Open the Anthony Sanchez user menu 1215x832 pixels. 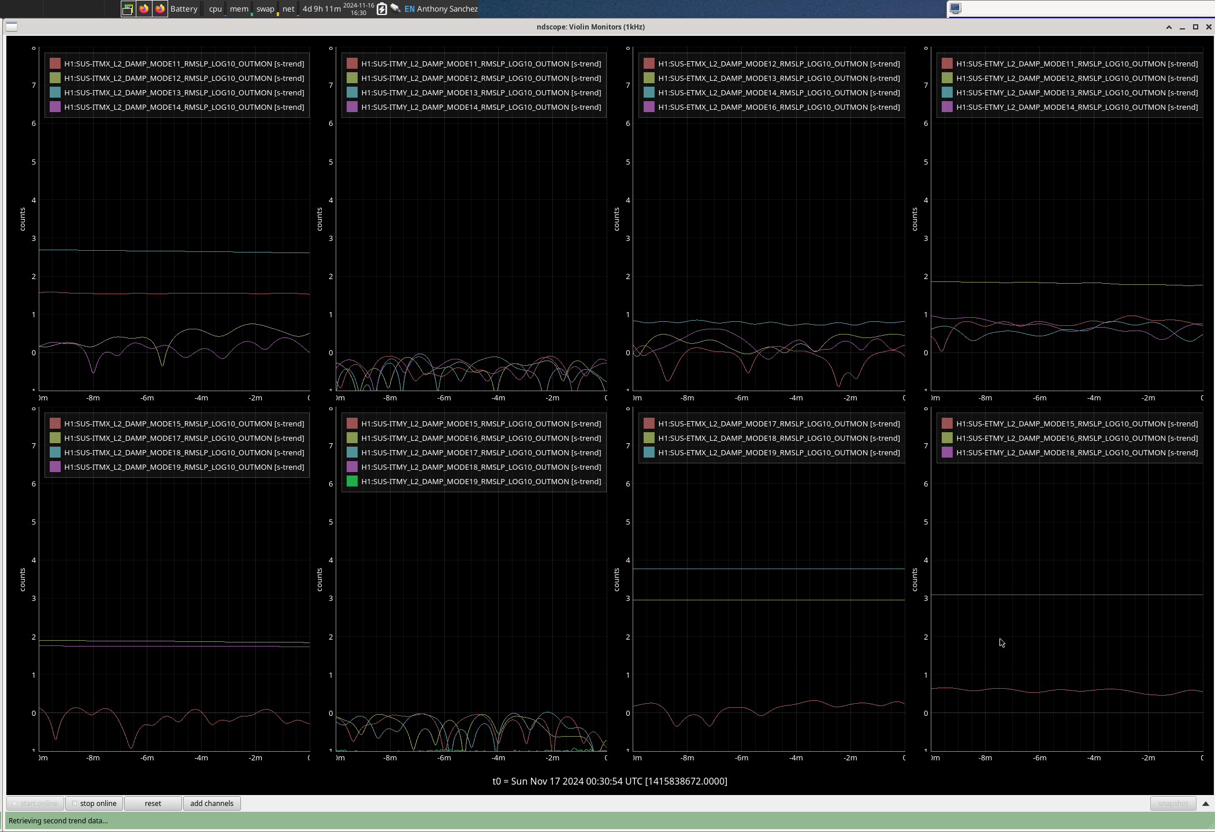coord(447,9)
